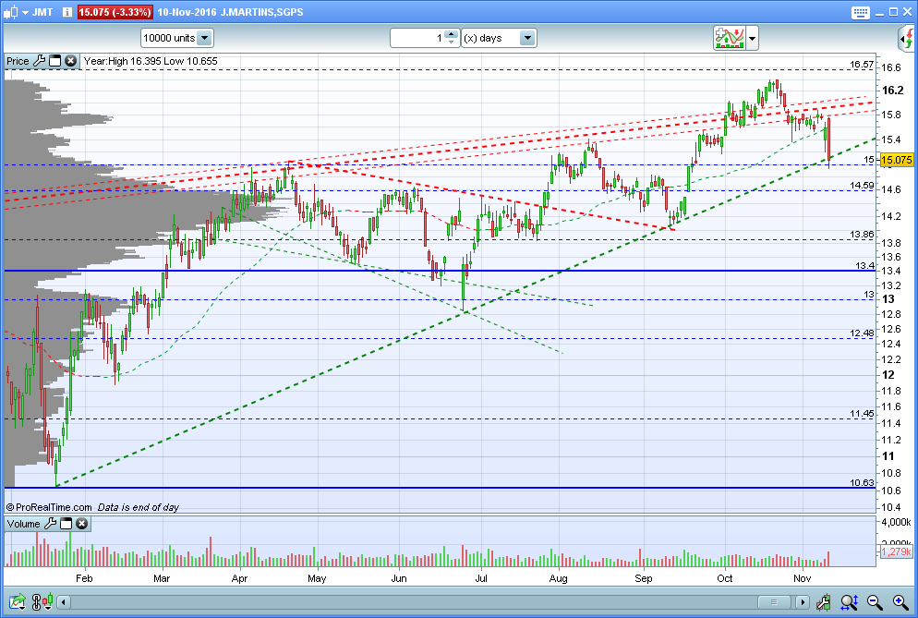Click the J.MARTINS,SGPS title text
Image resolution: width=918 pixels, height=618 pixels.
click(261, 12)
